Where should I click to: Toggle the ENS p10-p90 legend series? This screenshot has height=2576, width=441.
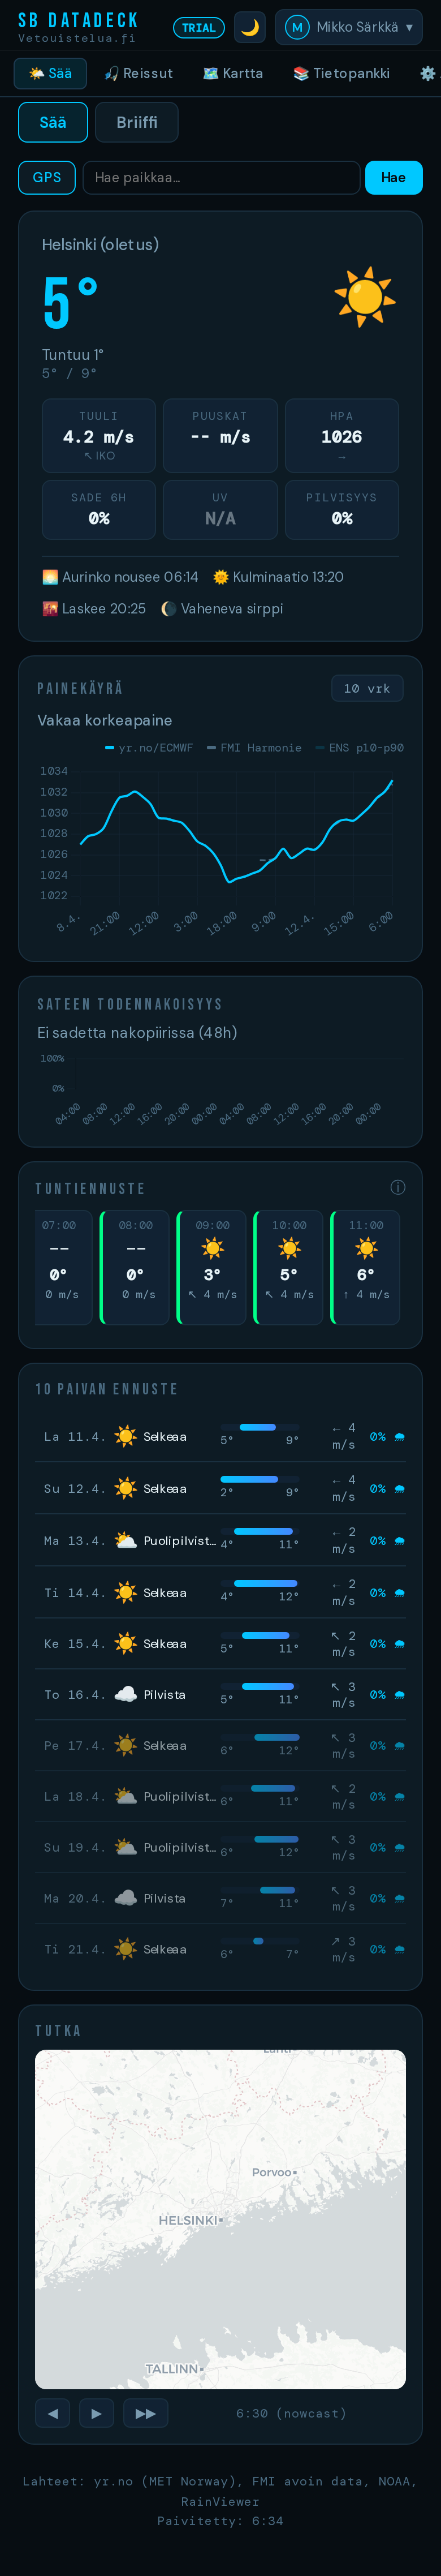click(360, 748)
